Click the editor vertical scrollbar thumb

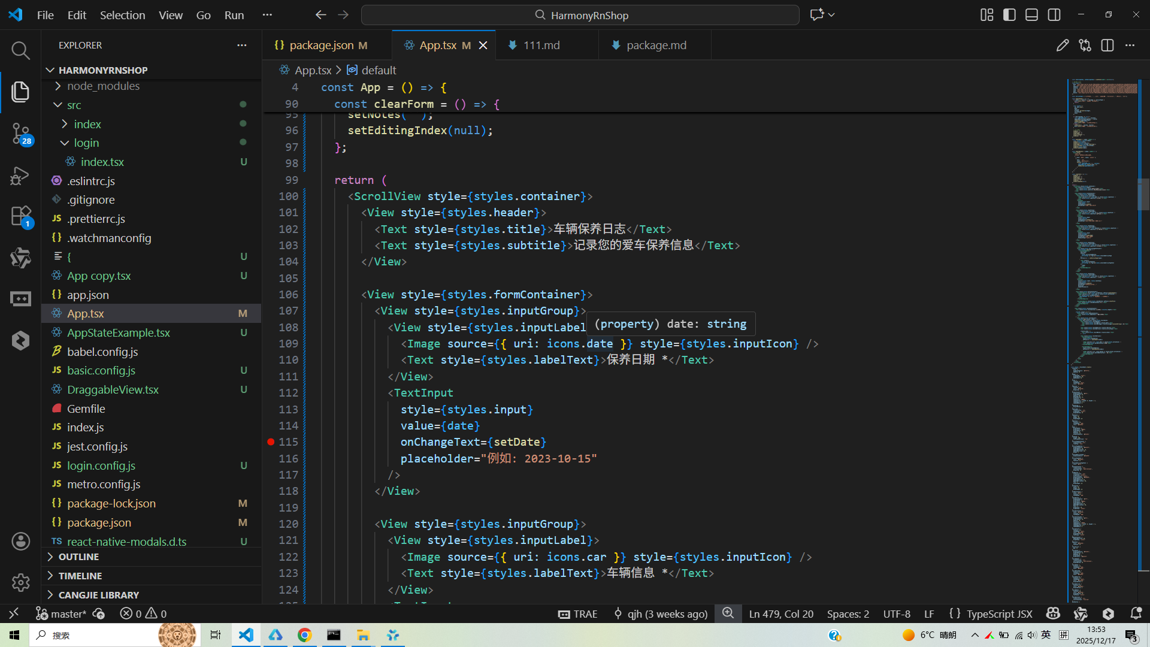[x=1143, y=194]
